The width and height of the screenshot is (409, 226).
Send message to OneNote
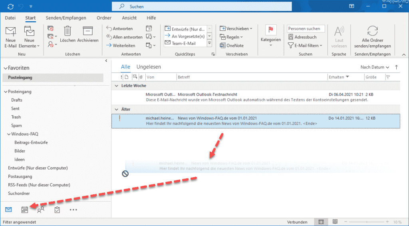tap(232, 45)
